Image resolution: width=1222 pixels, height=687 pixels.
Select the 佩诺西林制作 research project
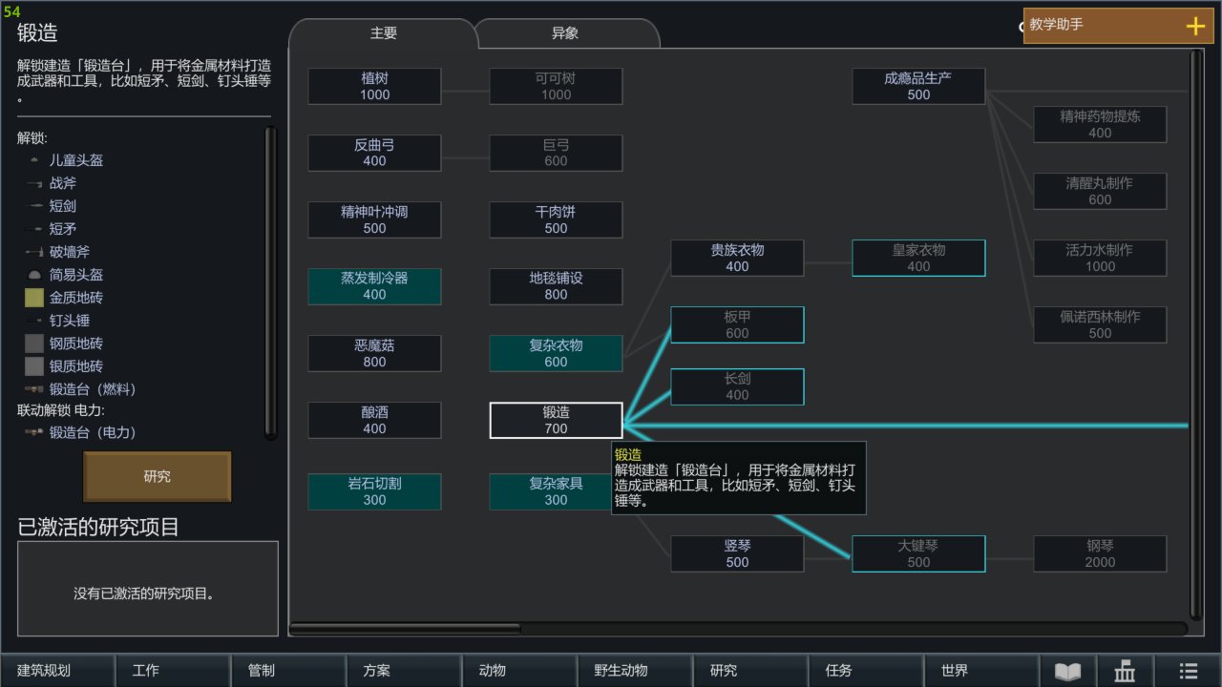(1100, 324)
